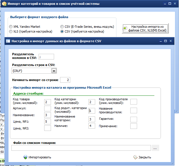Click the table icon in CSV dialog title
The height and width of the screenshot is (166, 179).
coord(8,41)
